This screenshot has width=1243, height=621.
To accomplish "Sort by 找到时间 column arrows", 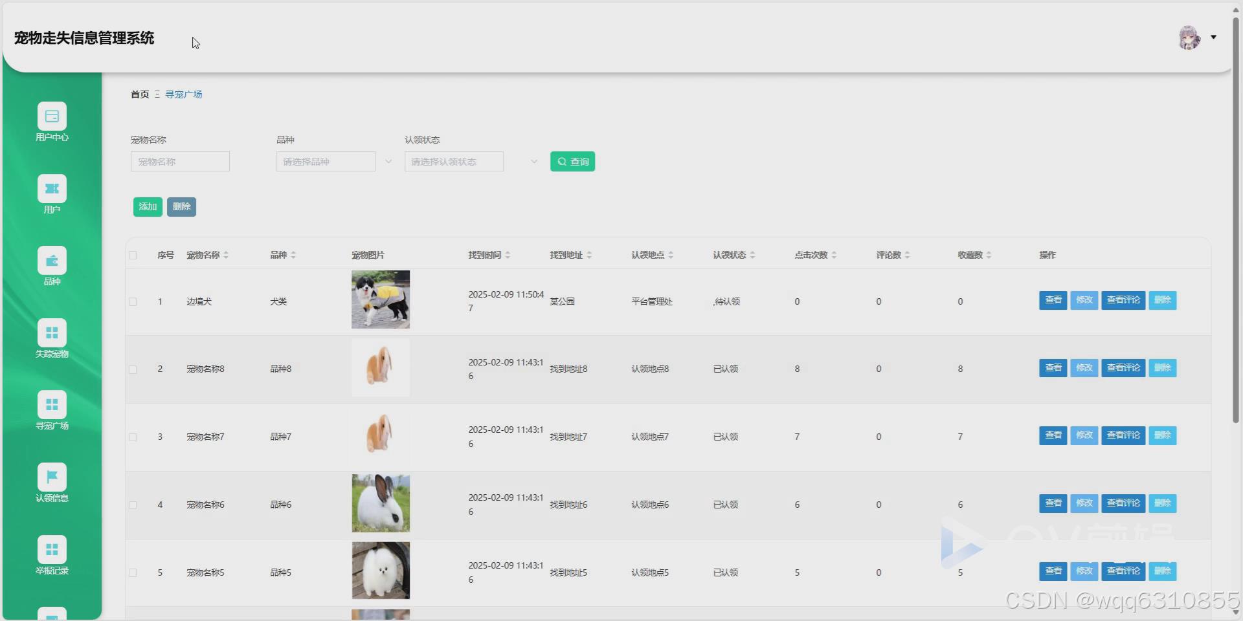I will point(508,255).
